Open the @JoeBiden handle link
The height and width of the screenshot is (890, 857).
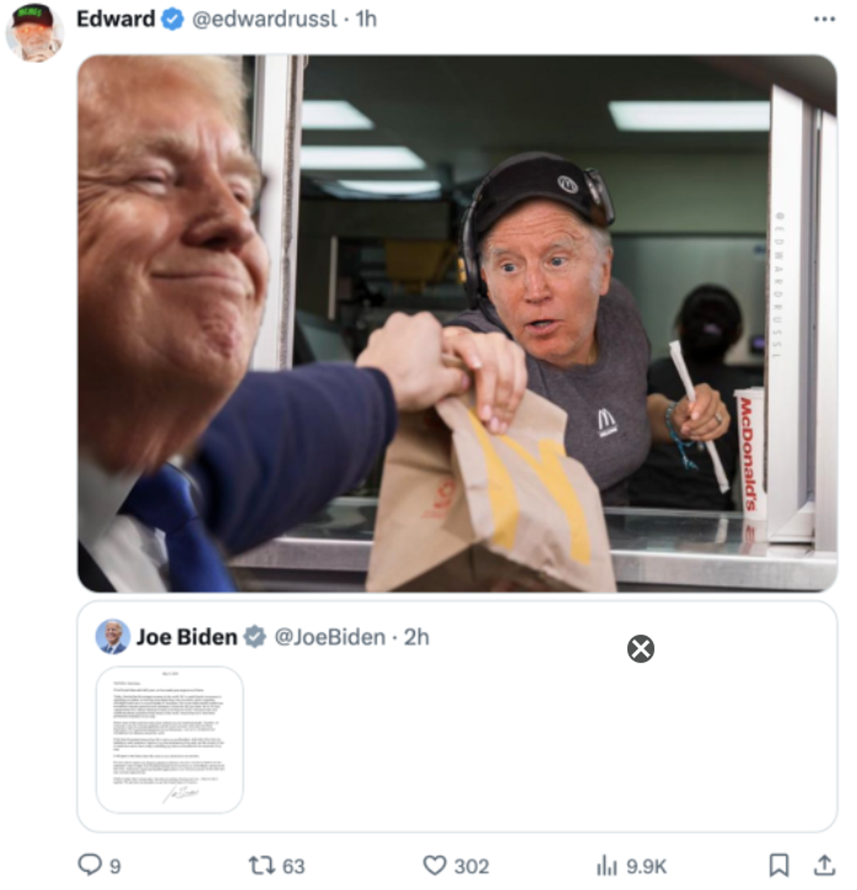pos(330,637)
